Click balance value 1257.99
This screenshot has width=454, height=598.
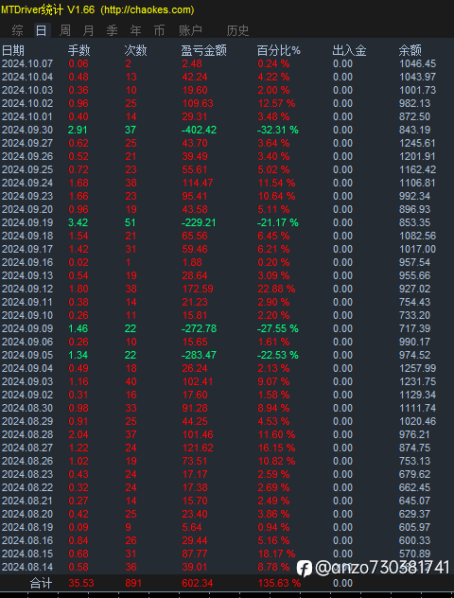click(x=417, y=368)
